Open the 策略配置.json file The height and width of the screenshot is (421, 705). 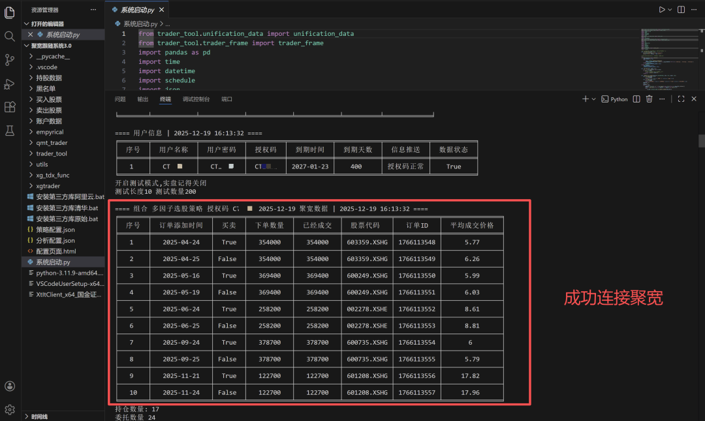pyautogui.click(x=55, y=230)
